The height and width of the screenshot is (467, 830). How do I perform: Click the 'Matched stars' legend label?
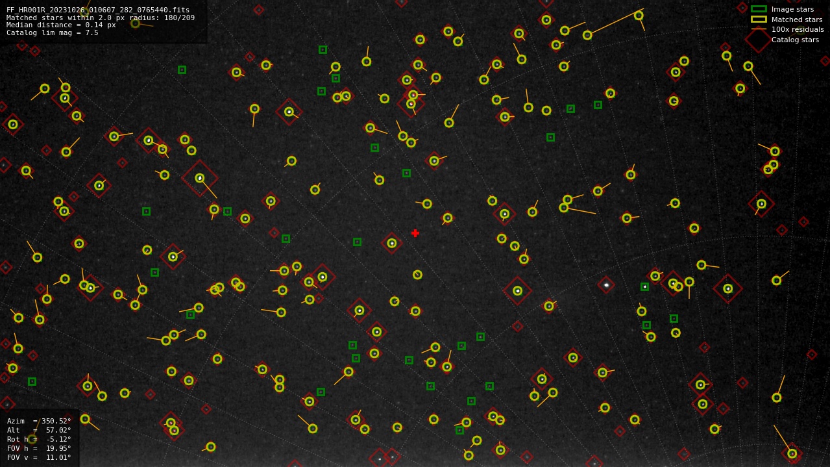point(797,19)
